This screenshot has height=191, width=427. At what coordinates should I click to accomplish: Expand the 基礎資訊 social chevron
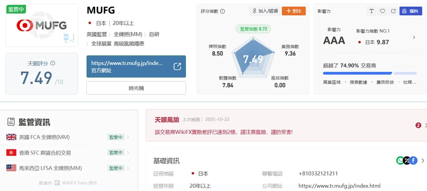coord(423,161)
